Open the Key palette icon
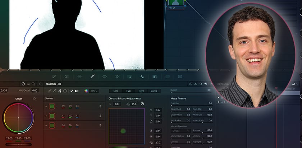The image size is (302, 148). tap(155, 77)
